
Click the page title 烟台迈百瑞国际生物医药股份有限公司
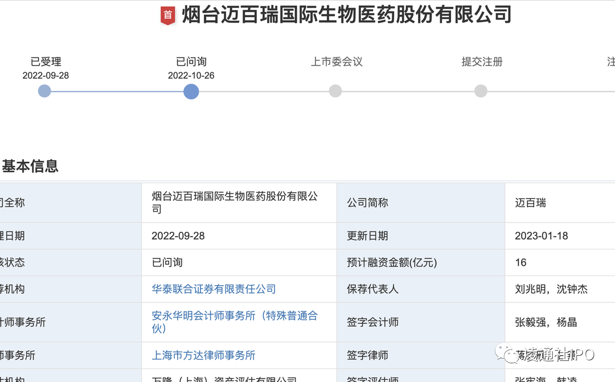pyautogui.click(x=347, y=15)
